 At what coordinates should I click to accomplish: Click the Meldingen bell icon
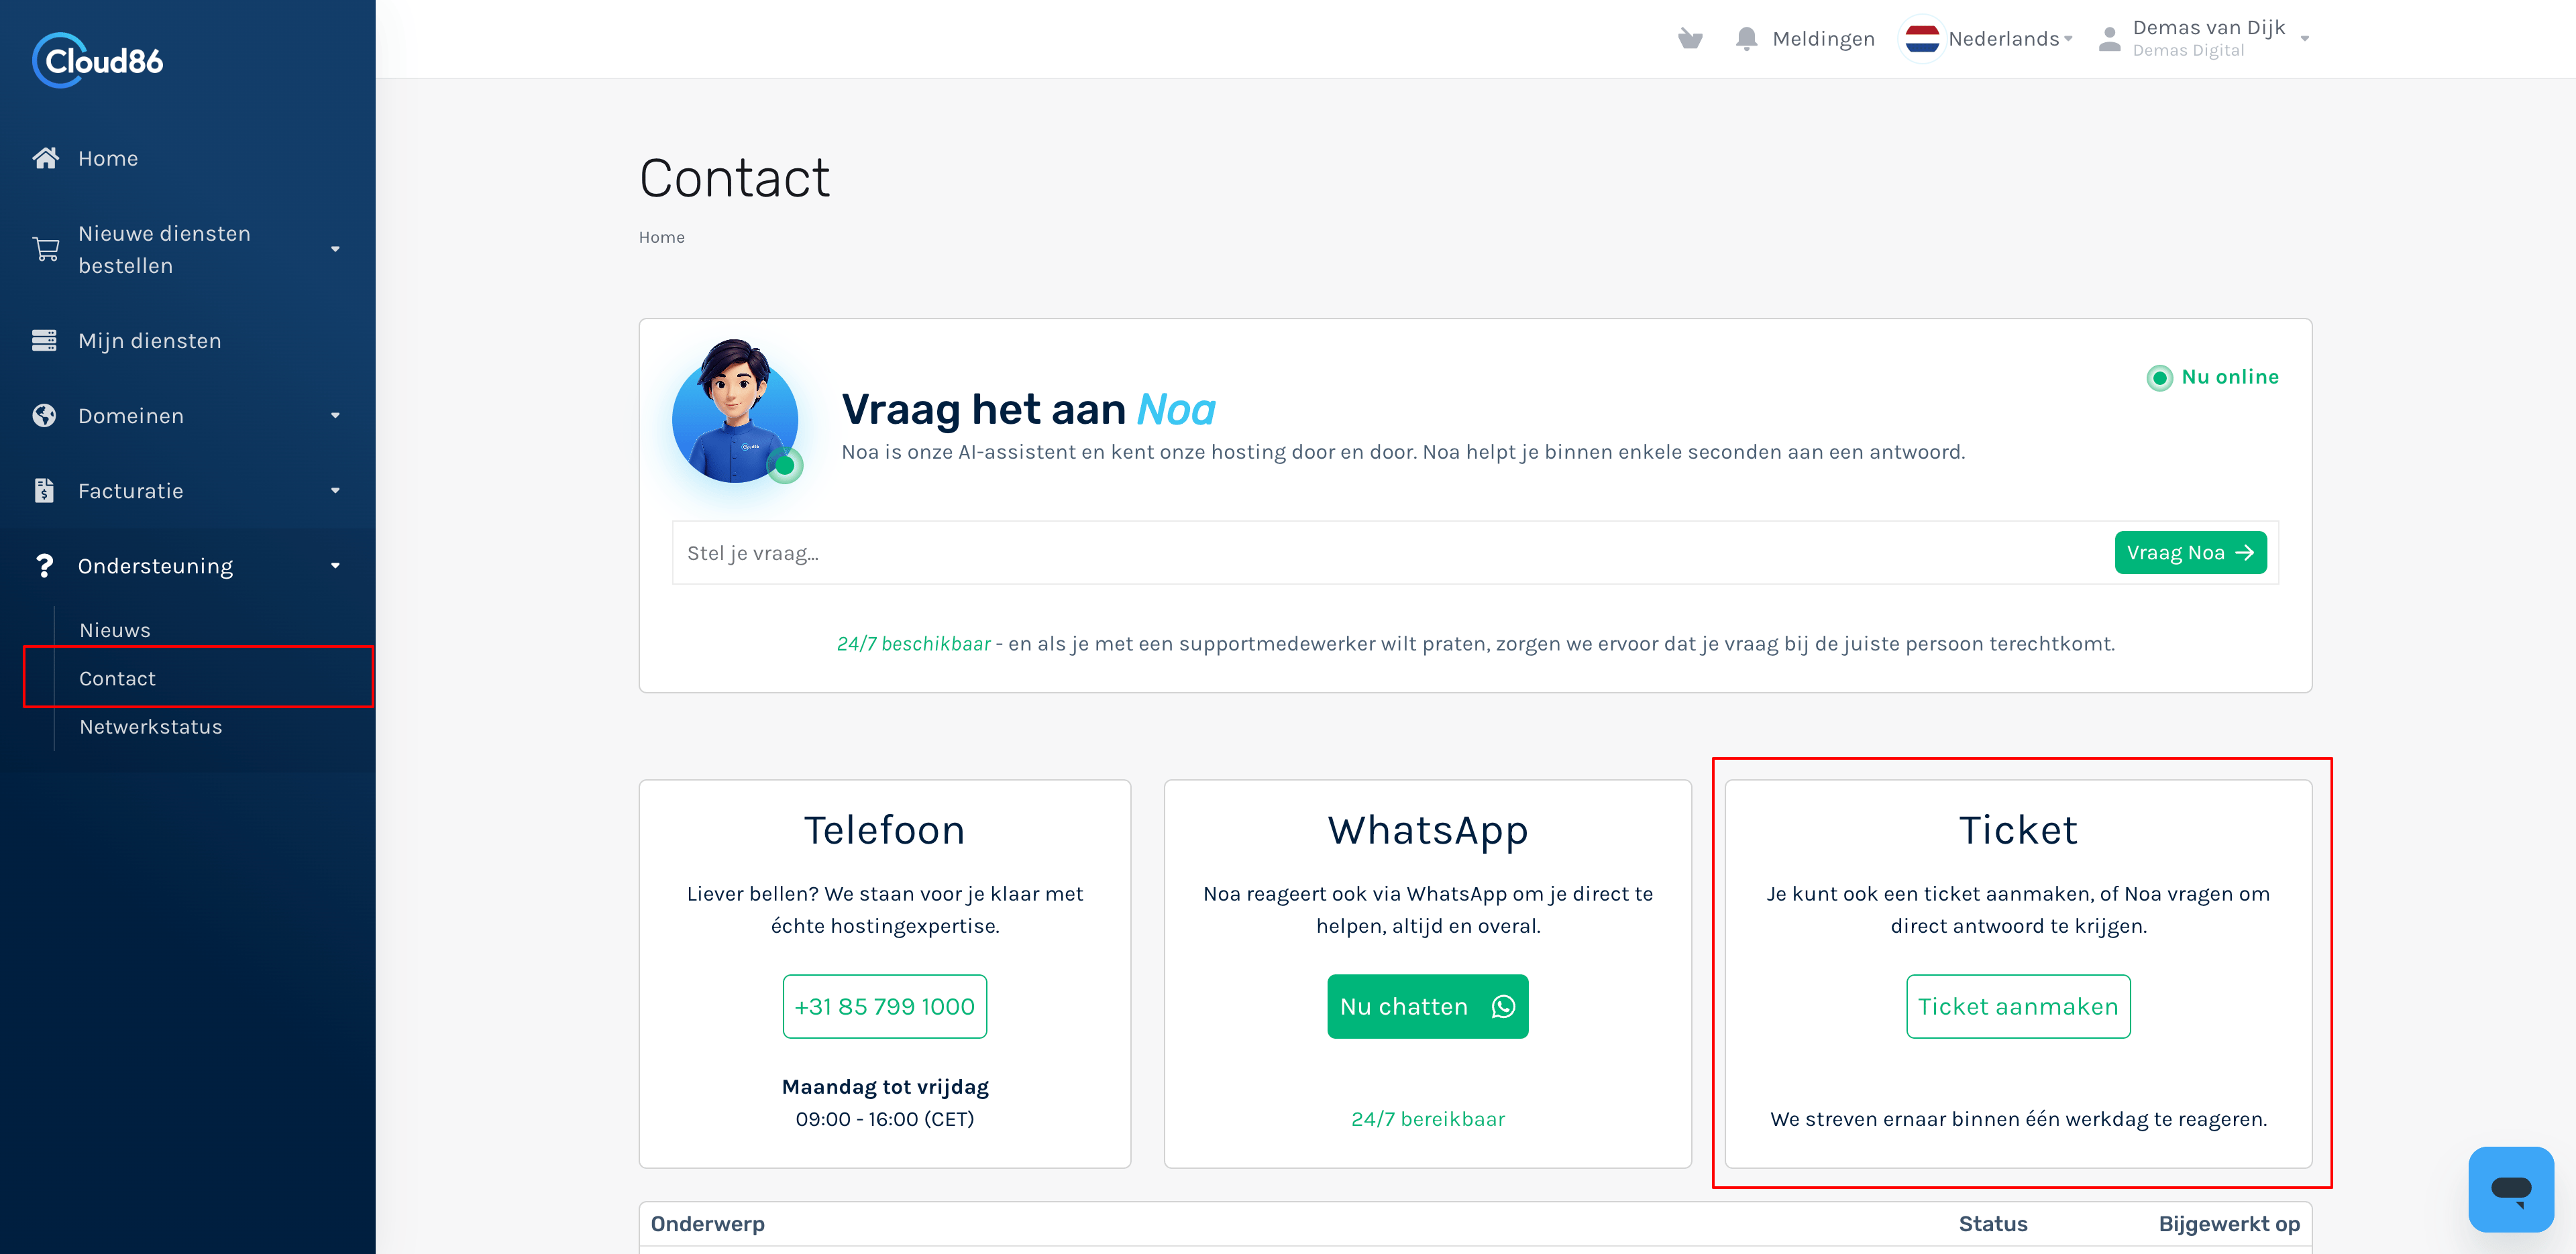tap(1746, 39)
